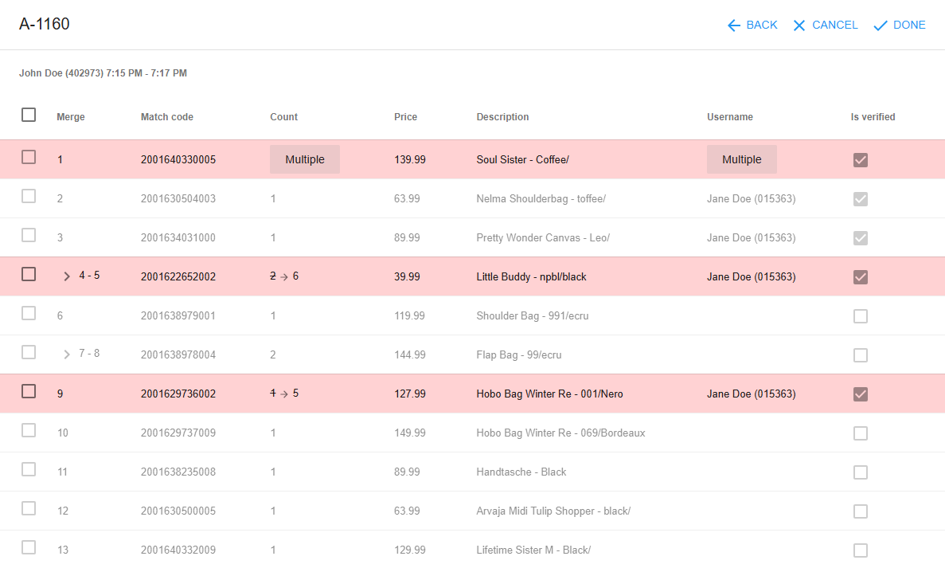Click the Back arrow icon
The height and width of the screenshot is (564, 945).
pos(733,25)
